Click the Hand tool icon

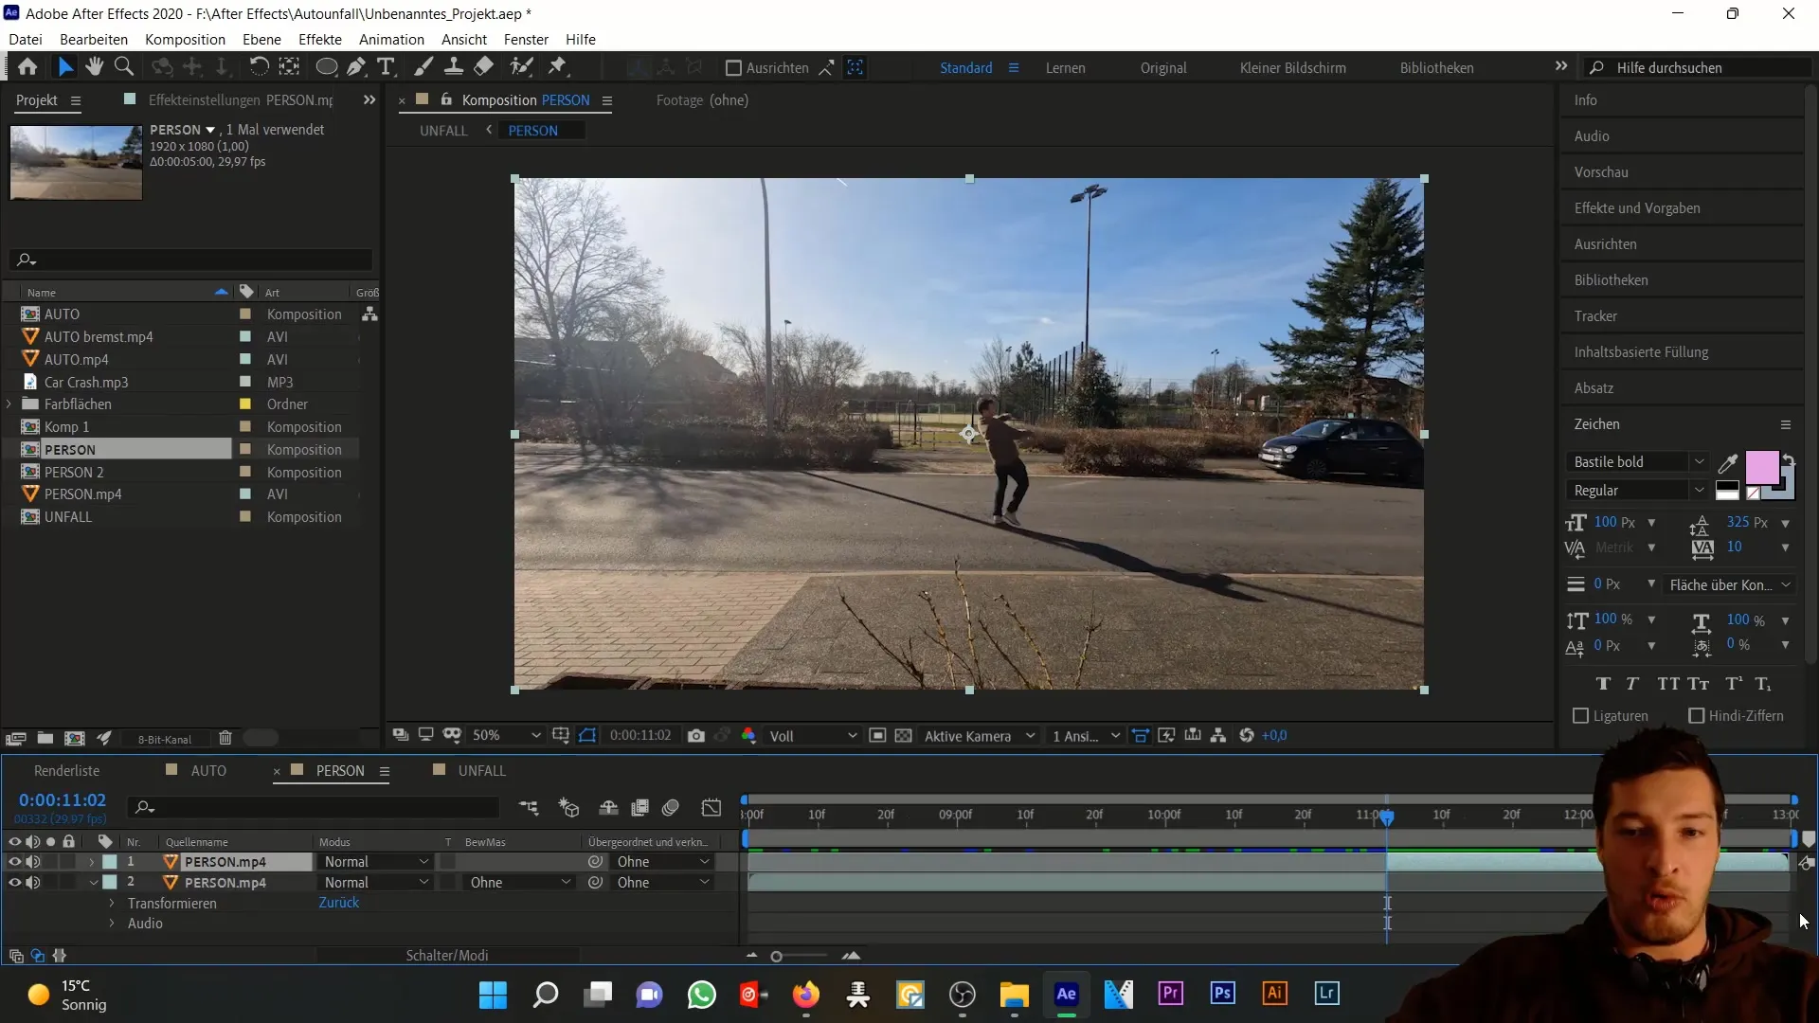93,67
